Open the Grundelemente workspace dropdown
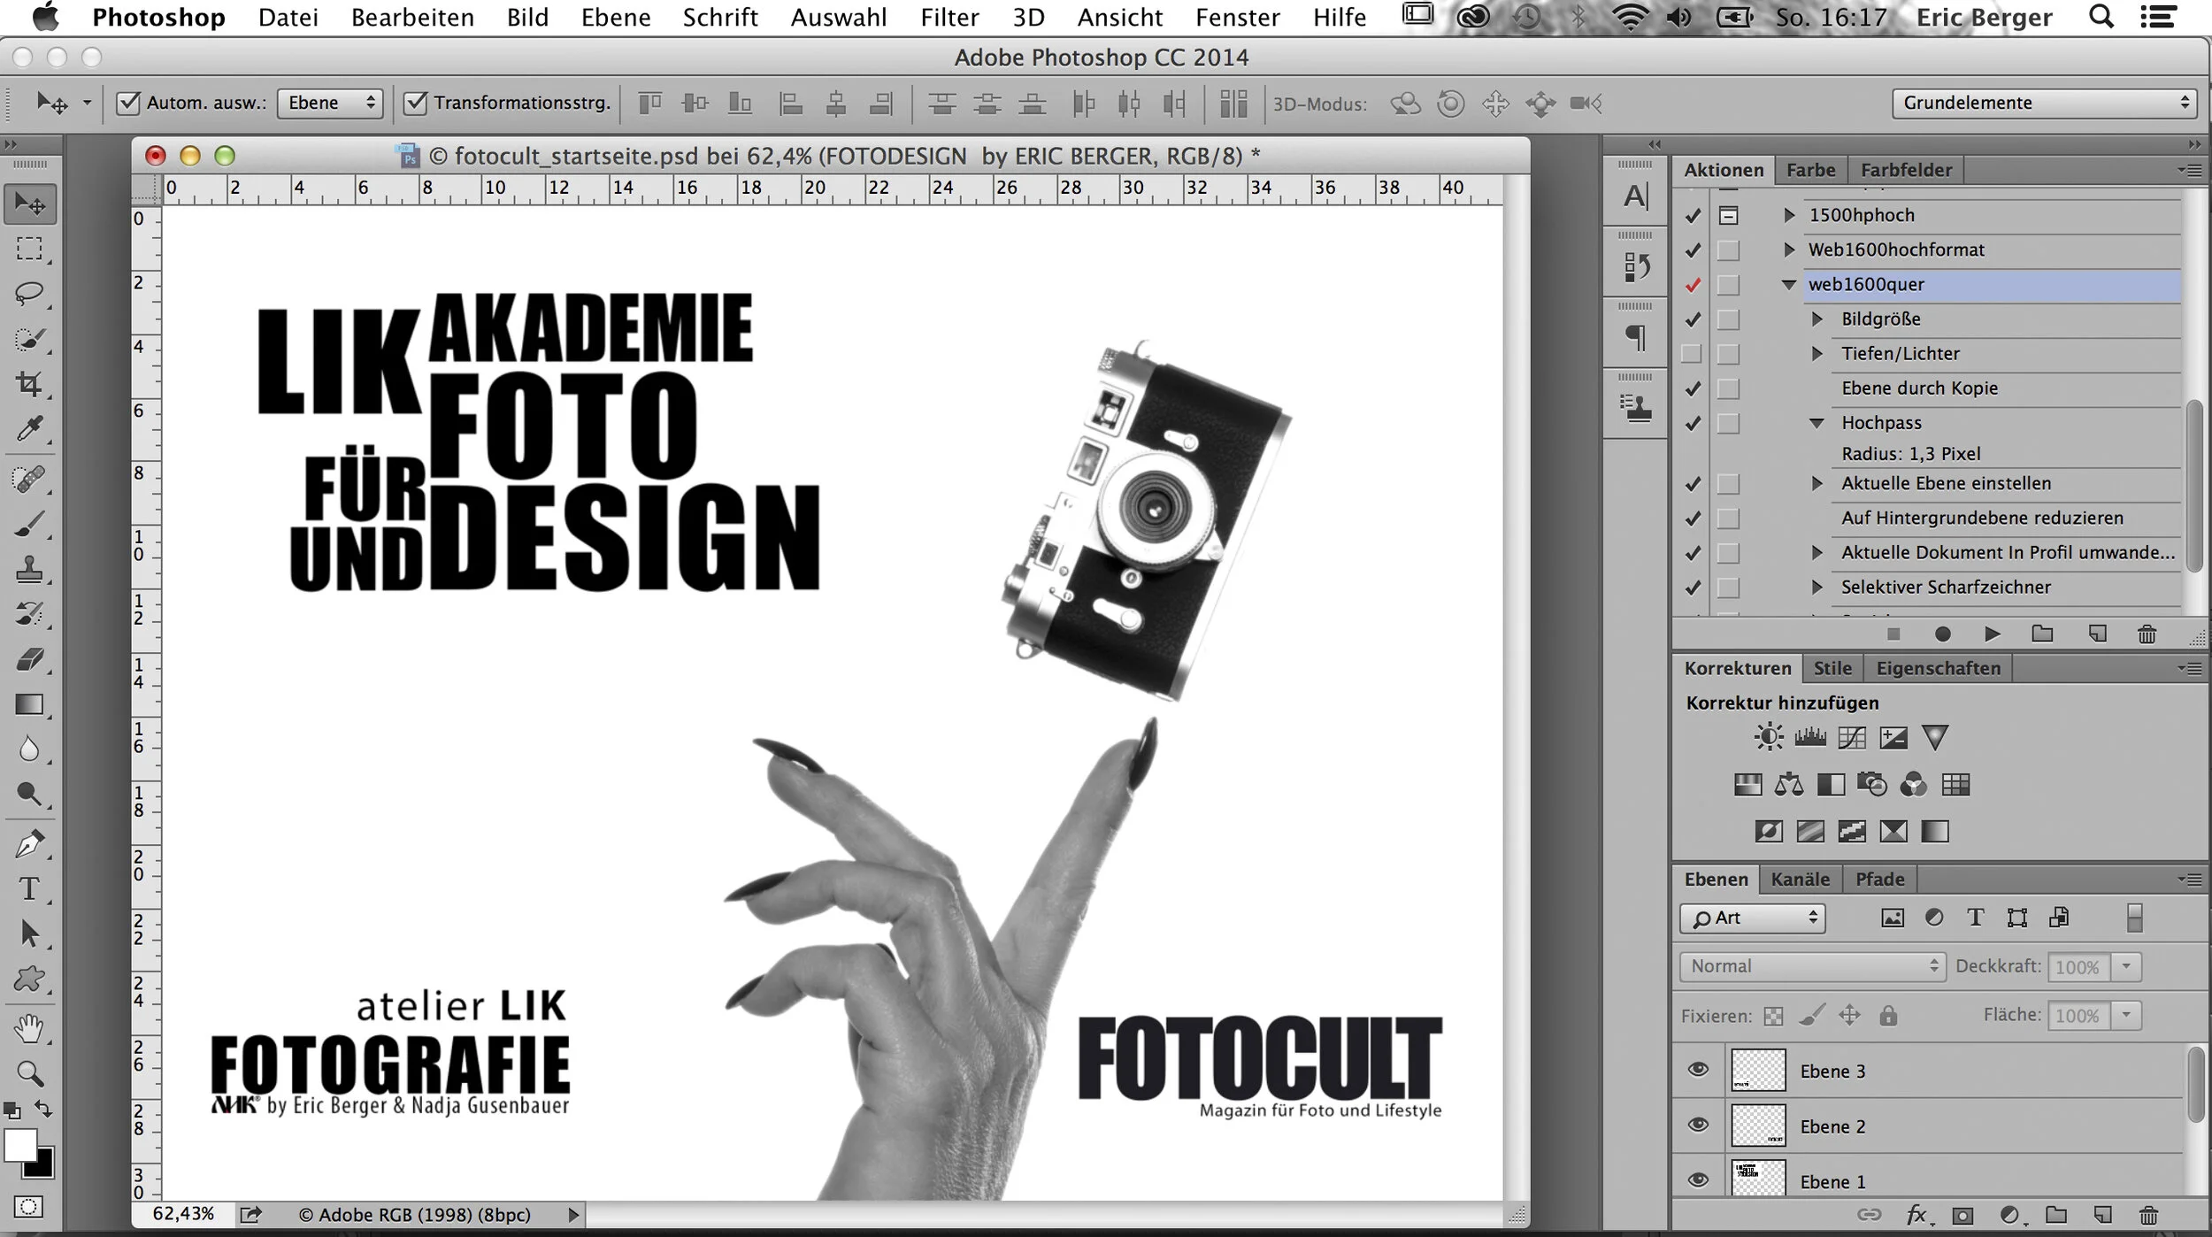The image size is (2212, 1237). pyautogui.click(x=2045, y=103)
